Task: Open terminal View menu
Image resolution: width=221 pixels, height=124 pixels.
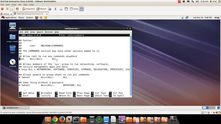Action: [32, 32]
